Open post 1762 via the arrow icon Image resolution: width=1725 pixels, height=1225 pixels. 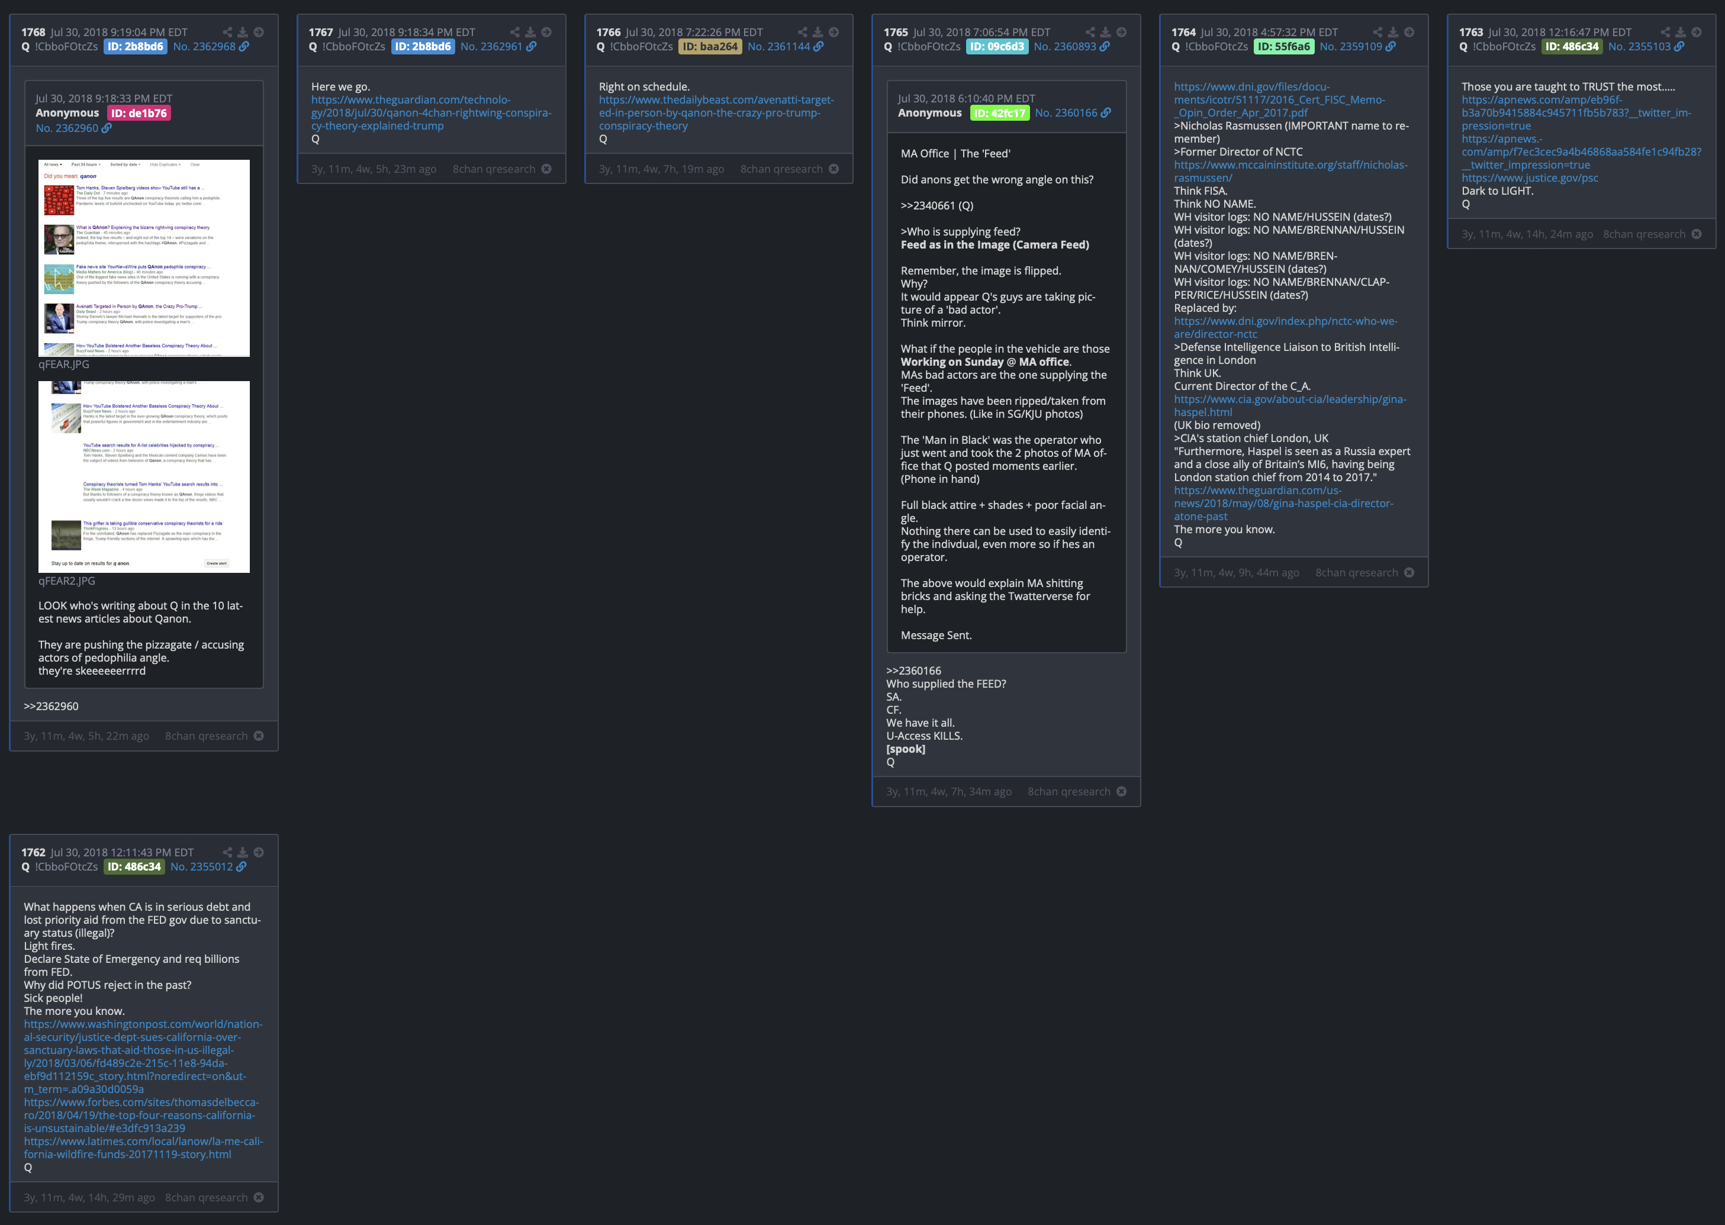pyautogui.click(x=259, y=852)
